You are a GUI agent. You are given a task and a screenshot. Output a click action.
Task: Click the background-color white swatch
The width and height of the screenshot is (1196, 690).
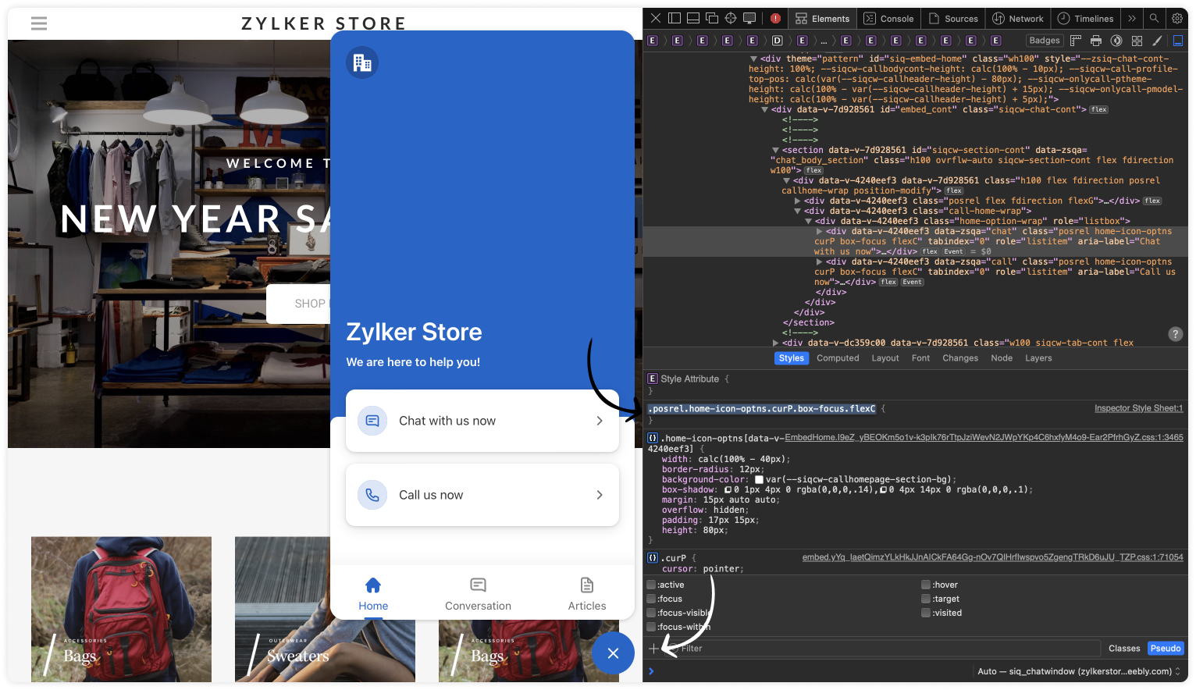[759, 480]
